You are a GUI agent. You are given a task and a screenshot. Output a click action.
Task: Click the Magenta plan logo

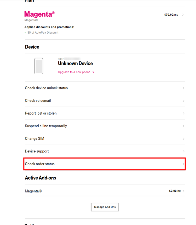(x=39, y=14)
